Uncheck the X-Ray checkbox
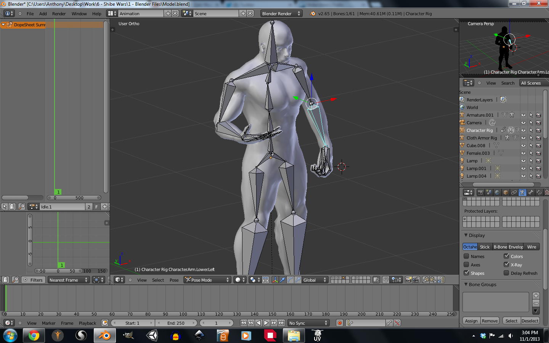The image size is (549, 343). click(x=506, y=264)
